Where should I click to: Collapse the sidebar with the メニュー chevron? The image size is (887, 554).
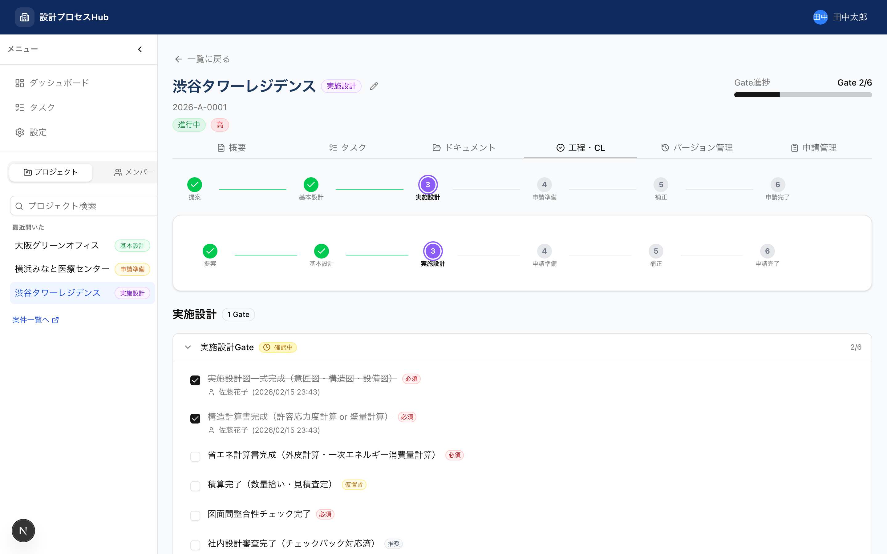[140, 49]
